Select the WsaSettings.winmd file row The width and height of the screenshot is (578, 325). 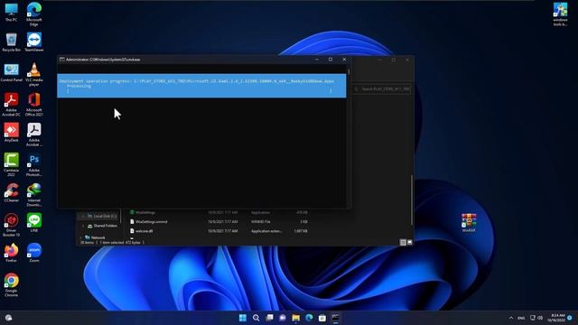coord(219,222)
